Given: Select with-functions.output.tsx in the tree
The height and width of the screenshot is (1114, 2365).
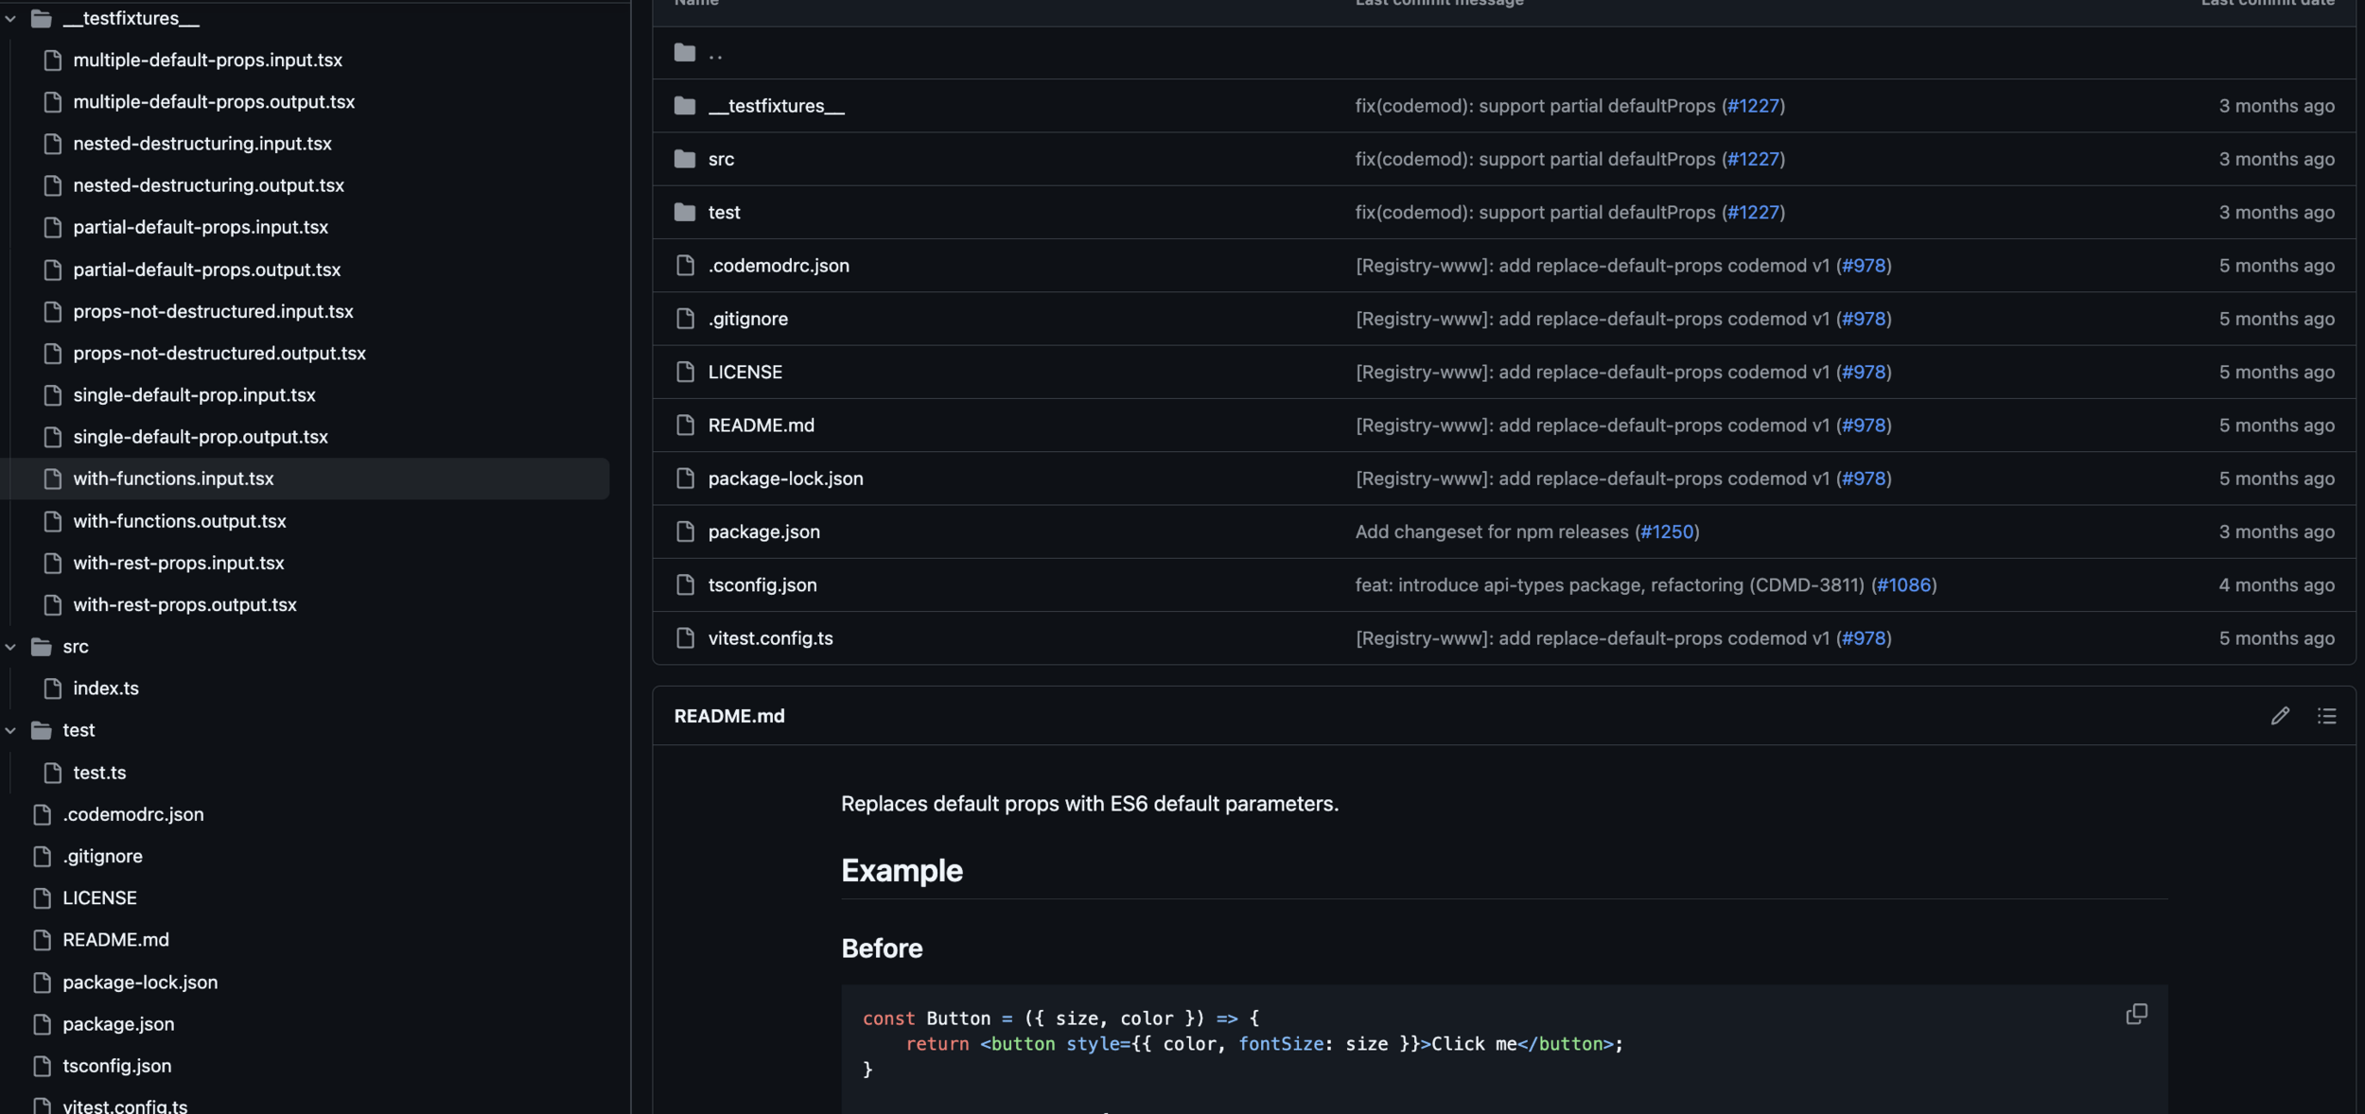Looking at the screenshot, I should coord(179,521).
